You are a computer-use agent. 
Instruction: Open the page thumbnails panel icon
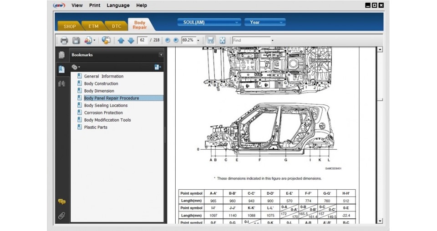click(x=61, y=55)
